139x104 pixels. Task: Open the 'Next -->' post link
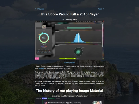pos(101,9)
